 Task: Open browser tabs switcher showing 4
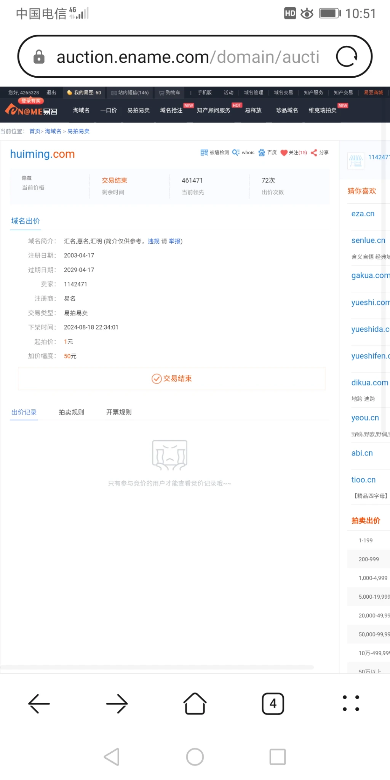(273, 703)
